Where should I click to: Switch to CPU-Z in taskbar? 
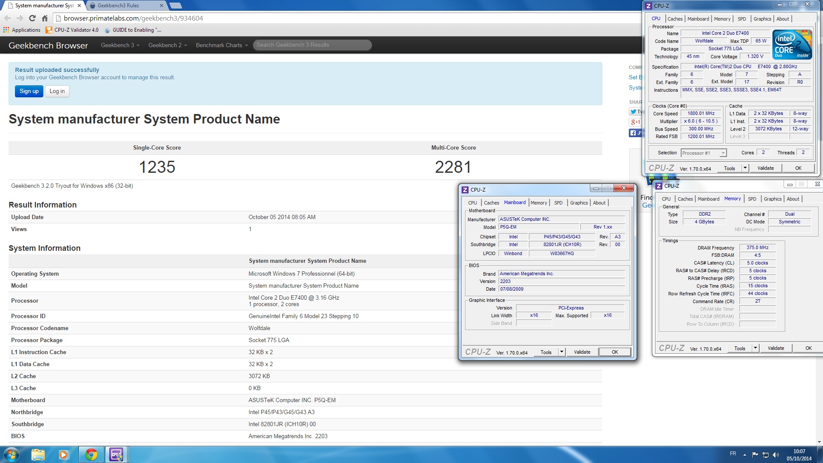coord(116,454)
